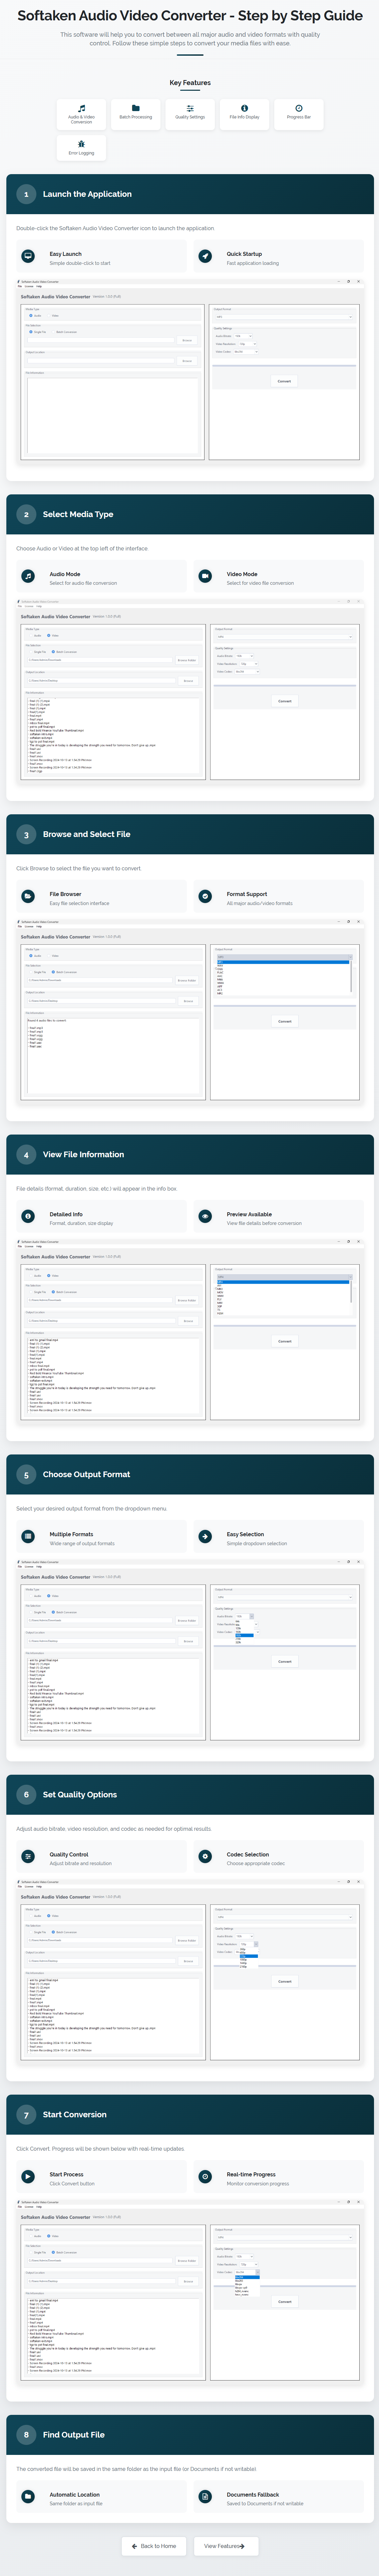This screenshot has height=2576, width=379.
Task: Open the Help menu in step 1 screenshot
Action: coord(38,286)
